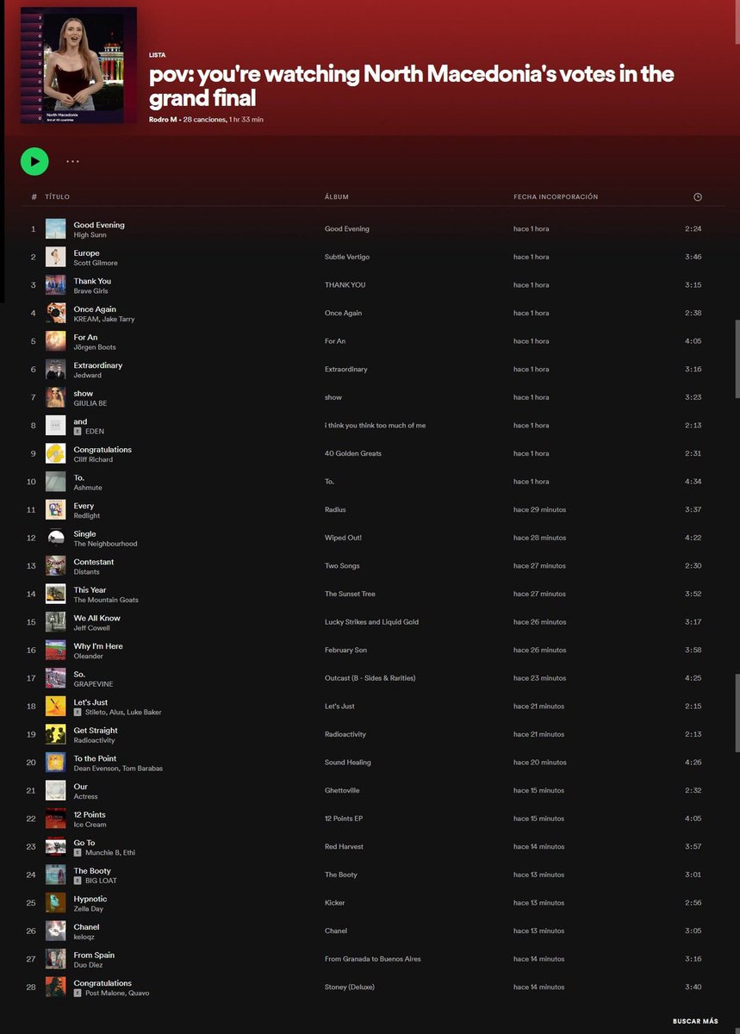The image size is (740, 1034).
Task: Open Rodro M profile link
Action: pyautogui.click(x=164, y=120)
